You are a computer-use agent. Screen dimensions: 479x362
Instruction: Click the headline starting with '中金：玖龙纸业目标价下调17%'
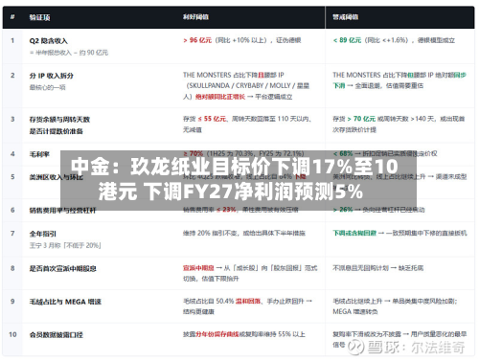pyautogui.click(x=235, y=179)
